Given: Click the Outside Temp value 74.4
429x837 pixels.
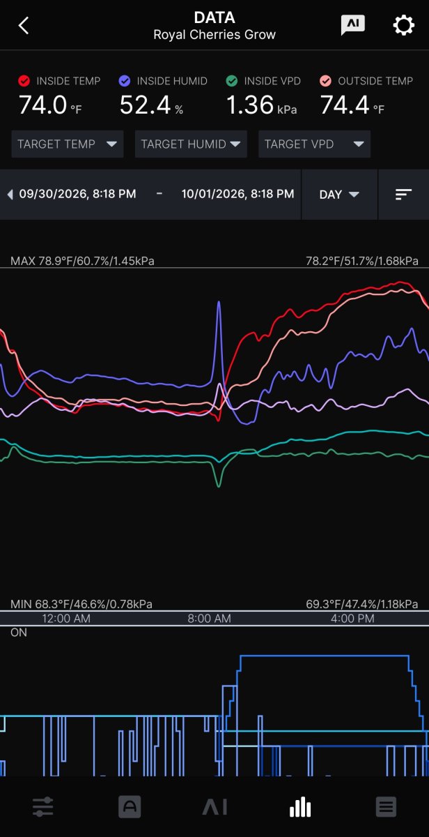Looking at the screenshot, I should tap(344, 105).
